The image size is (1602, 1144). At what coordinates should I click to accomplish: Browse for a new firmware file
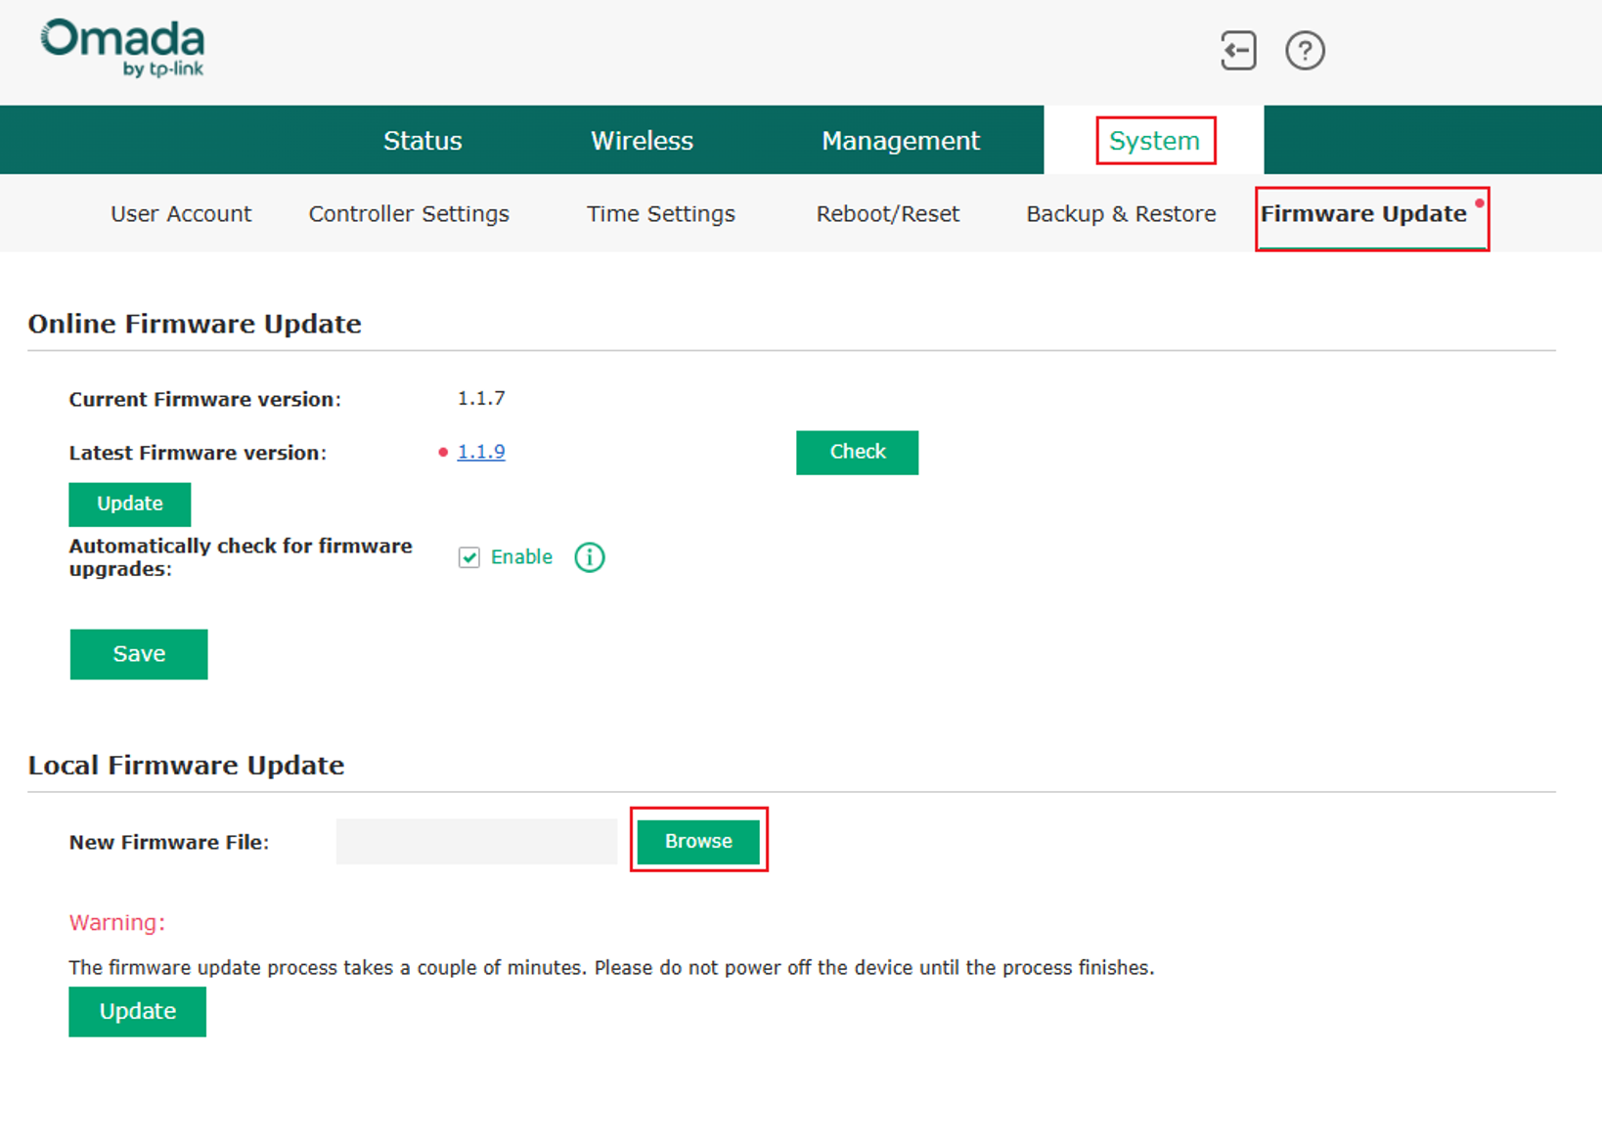click(x=698, y=842)
